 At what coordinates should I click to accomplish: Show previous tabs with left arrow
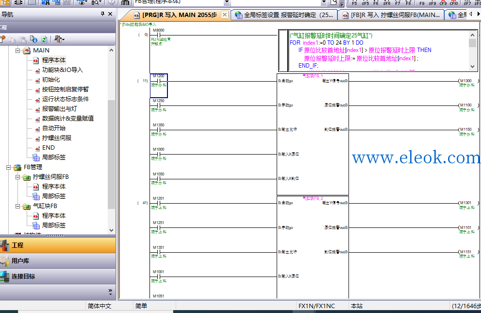471,14
